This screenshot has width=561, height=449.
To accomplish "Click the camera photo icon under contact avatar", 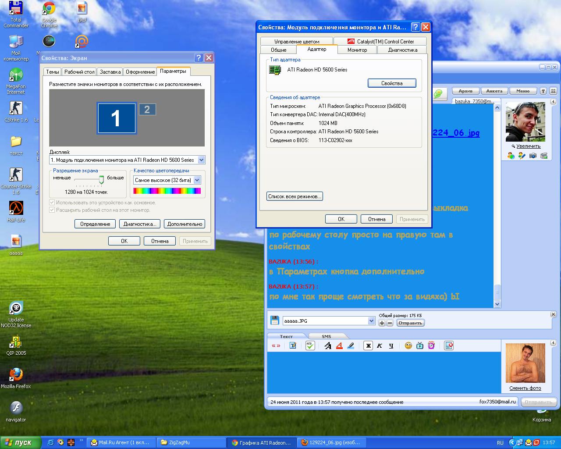I will click(533, 156).
